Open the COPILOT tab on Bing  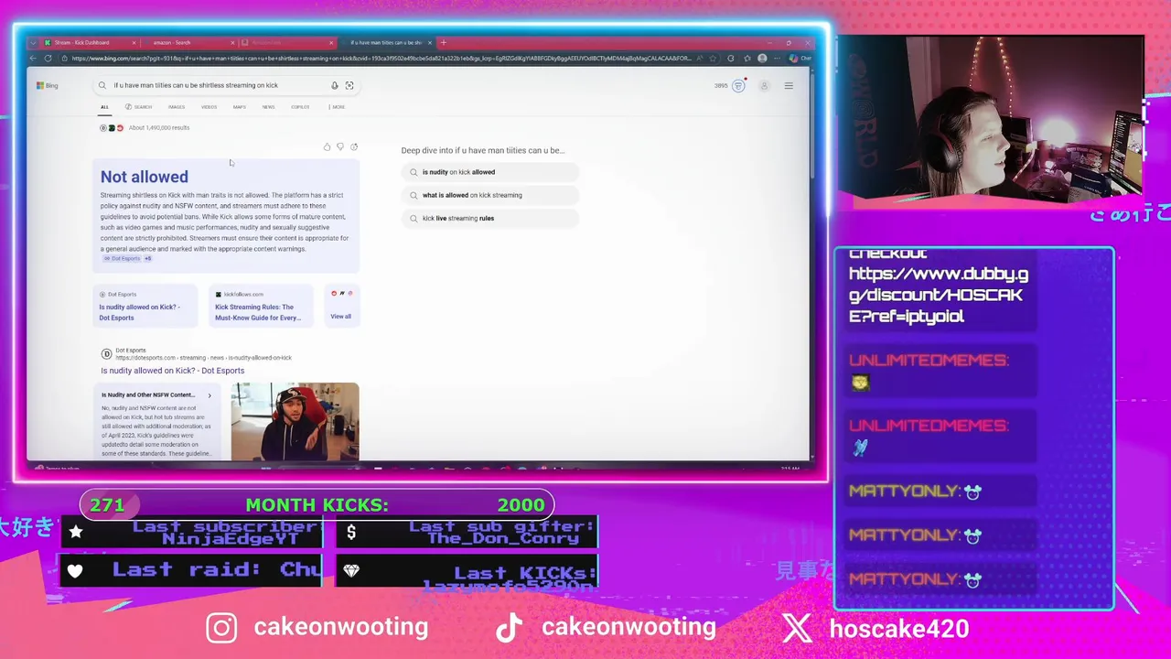[x=300, y=107]
